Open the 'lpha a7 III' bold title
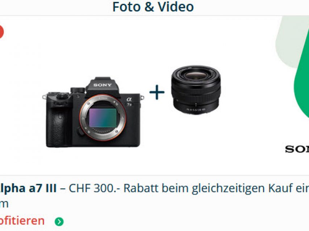This screenshot has width=309, height=231. (28, 188)
